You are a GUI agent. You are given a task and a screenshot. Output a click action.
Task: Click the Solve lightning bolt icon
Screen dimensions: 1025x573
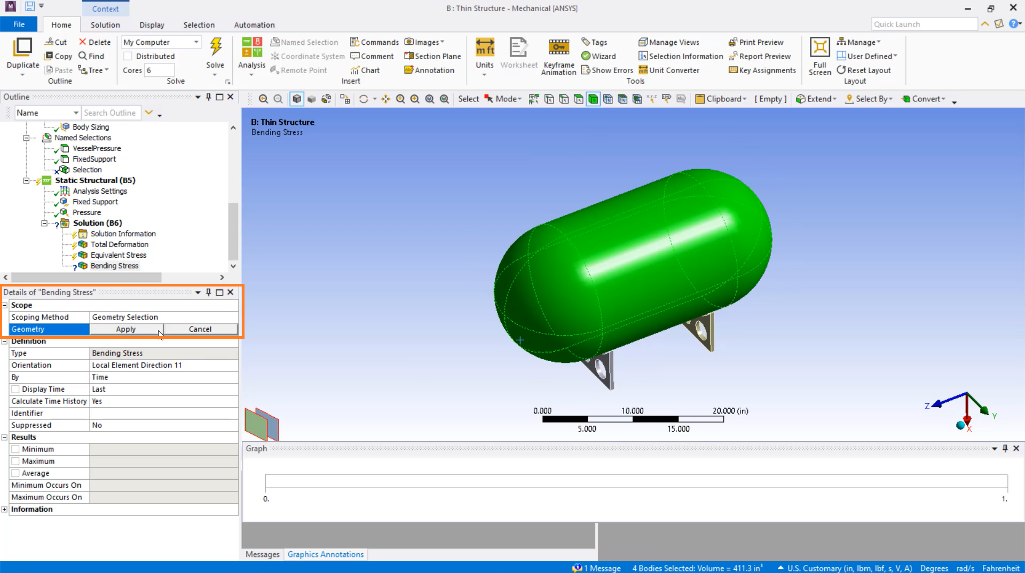216,48
